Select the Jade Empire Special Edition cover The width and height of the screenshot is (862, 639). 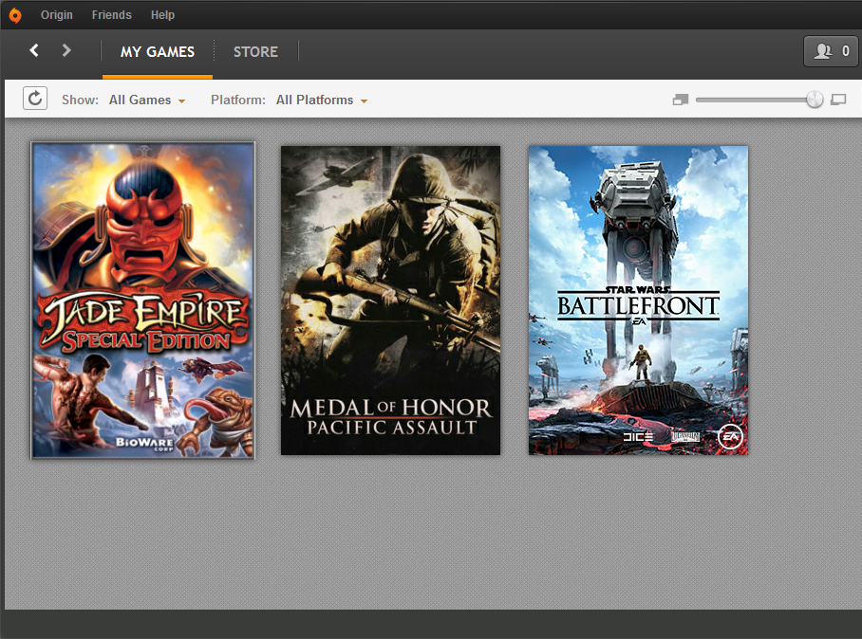pyautogui.click(x=143, y=301)
